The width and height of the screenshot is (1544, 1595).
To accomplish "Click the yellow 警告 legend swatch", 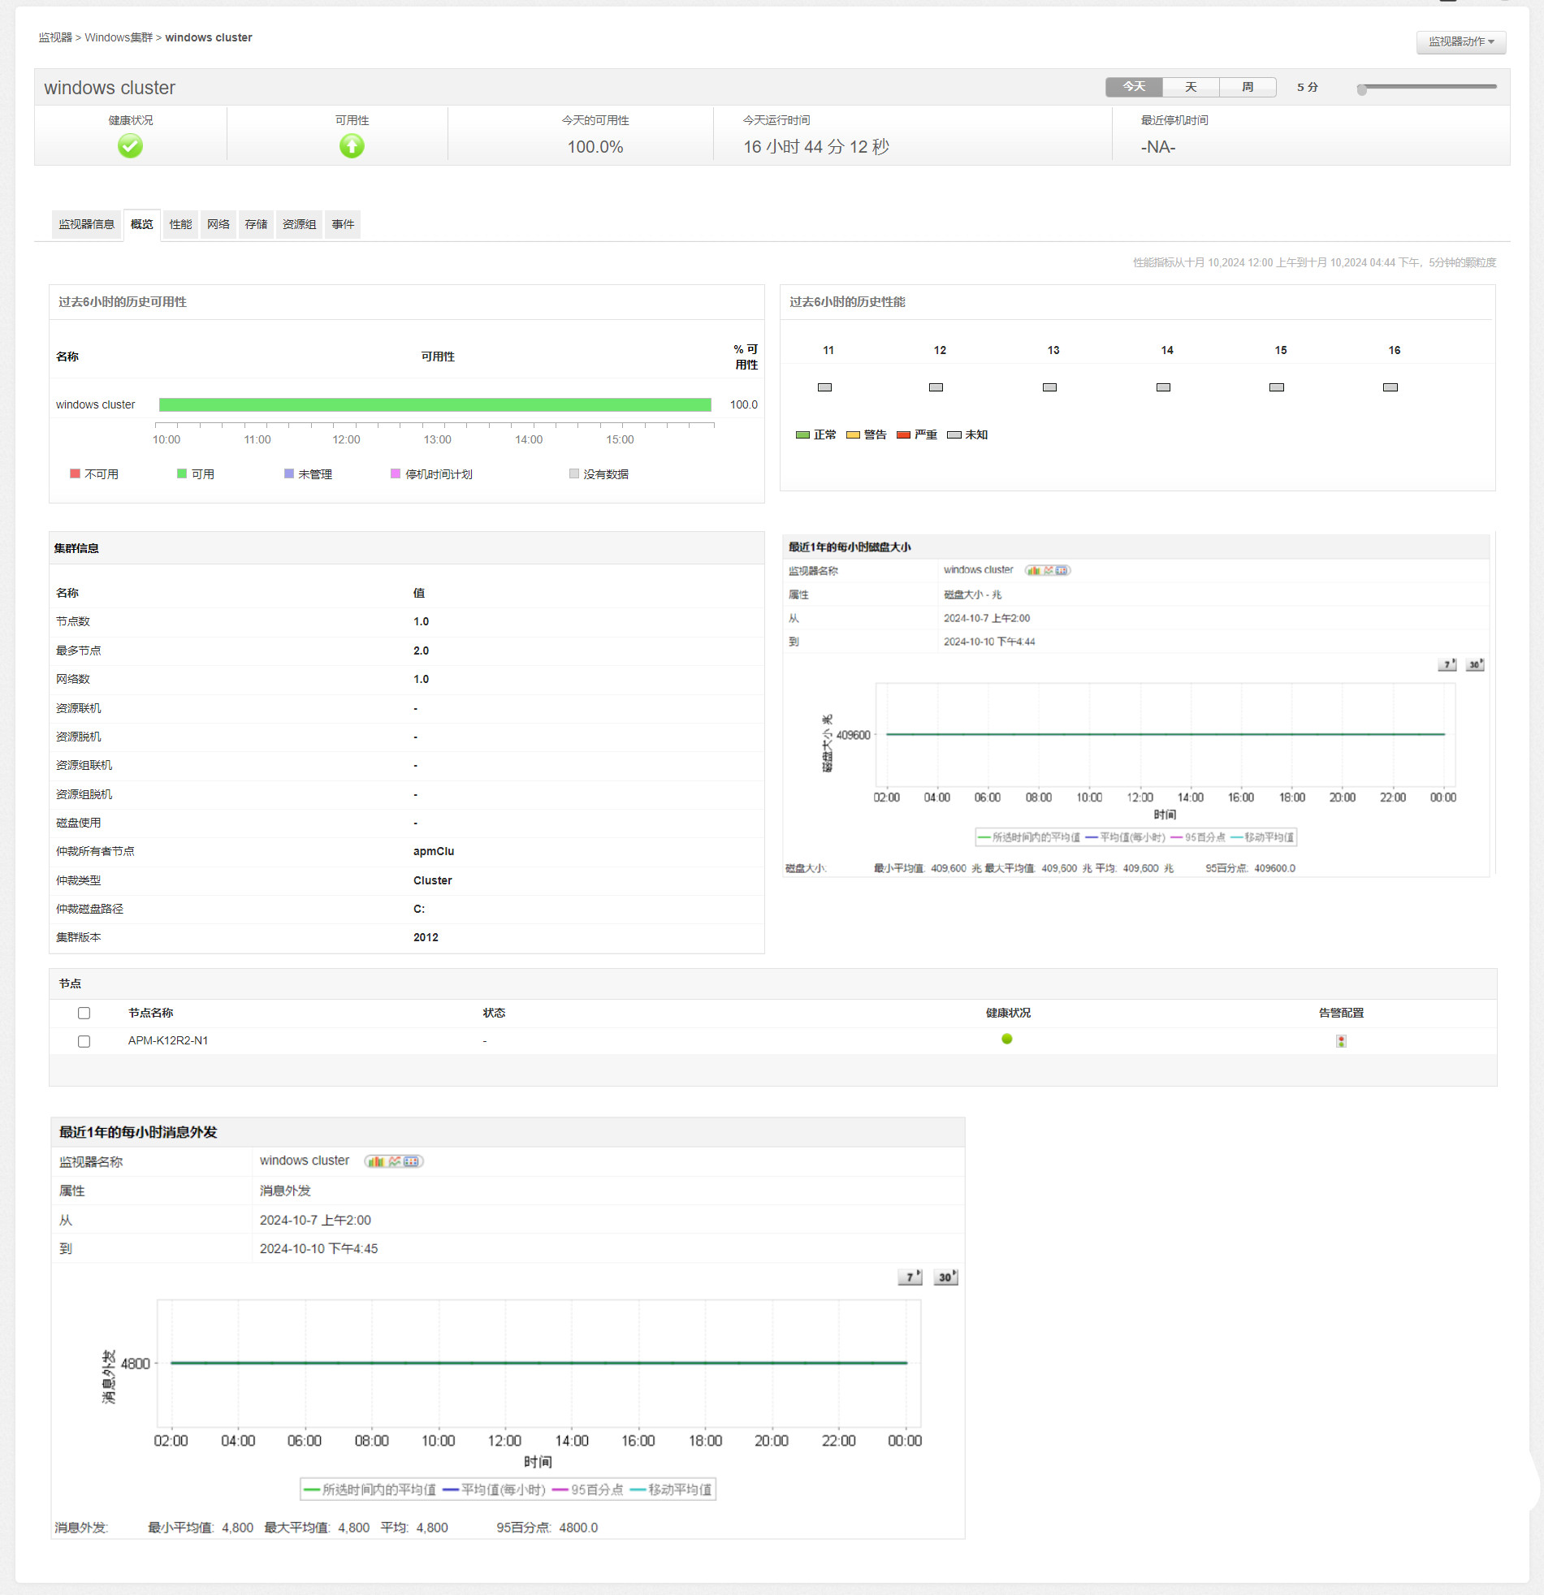I will tap(853, 435).
